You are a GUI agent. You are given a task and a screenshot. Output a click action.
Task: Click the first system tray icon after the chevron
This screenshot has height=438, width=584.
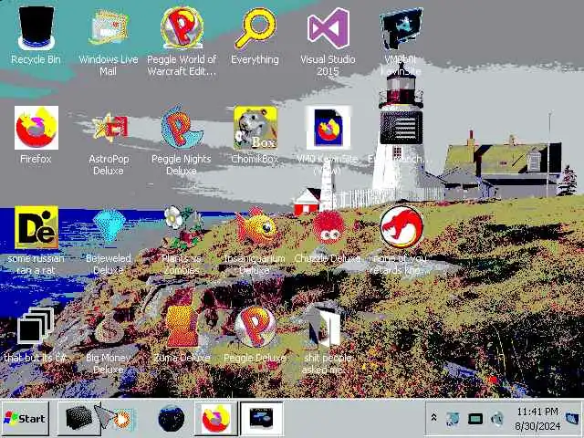(453, 419)
